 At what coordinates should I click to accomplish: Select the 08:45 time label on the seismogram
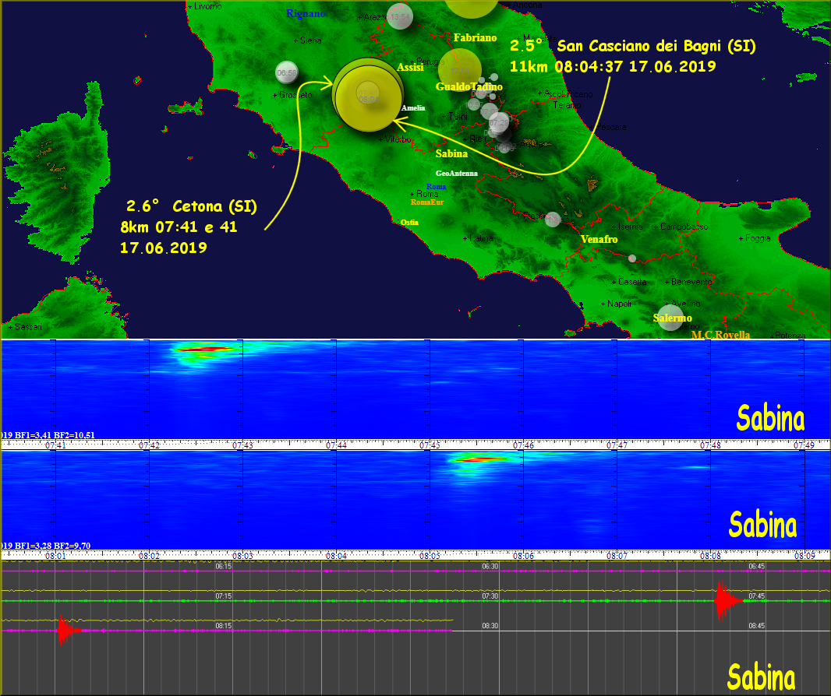(757, 626)
